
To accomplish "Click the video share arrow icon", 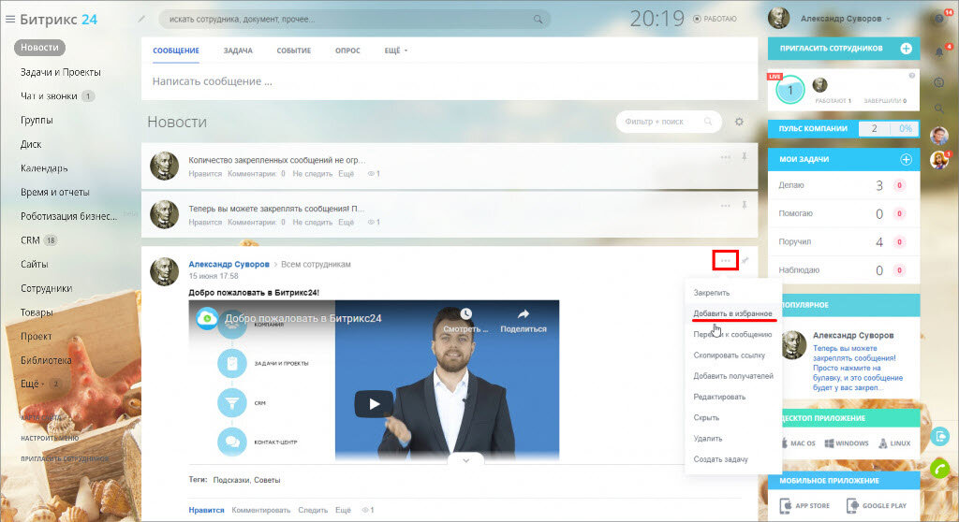I will tap(523, 314).
